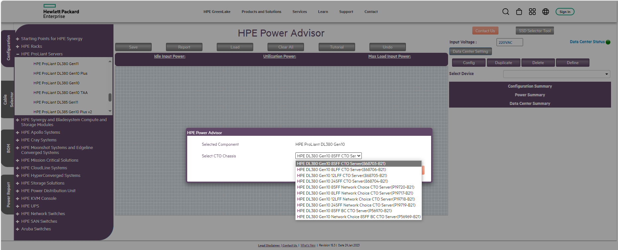This screenshot has width=618, height=250.
Task: Click the Hewlett Packard Enterprise logo
Action: pos(61,11)
